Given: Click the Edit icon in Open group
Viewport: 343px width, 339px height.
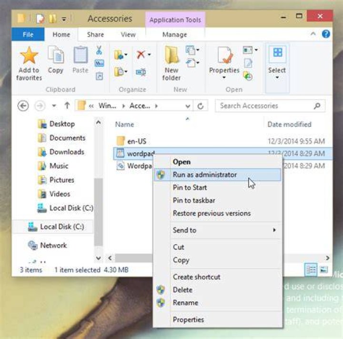Looking at the screenshot, I should click(248, 63).
